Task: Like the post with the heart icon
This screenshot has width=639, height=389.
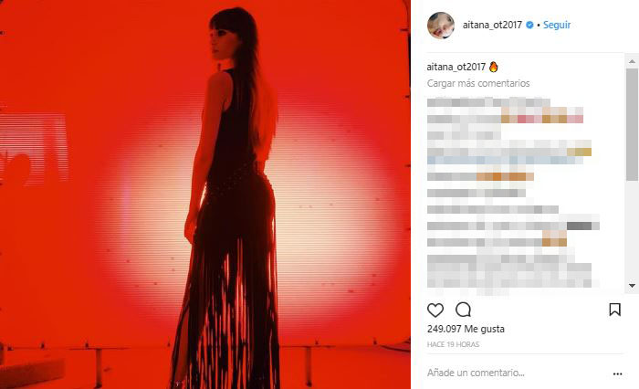Action: click(x=435, y=310)
